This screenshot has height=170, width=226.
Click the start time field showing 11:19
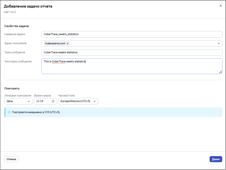point(45,101)
